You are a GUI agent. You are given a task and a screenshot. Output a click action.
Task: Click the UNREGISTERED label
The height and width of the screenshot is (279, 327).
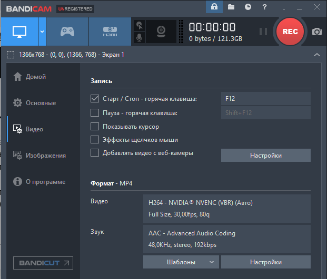[x=75, y=9]
